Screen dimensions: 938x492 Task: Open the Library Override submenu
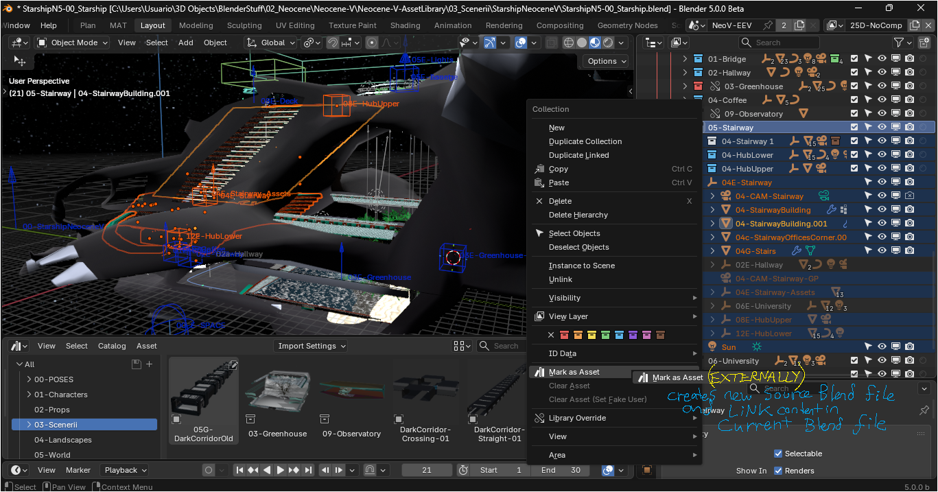point(615,418)
